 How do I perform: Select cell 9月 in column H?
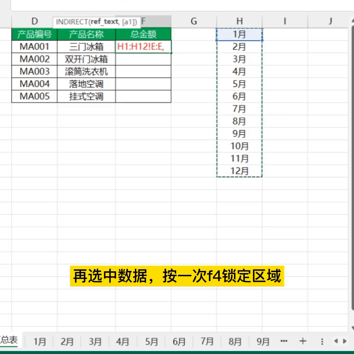239,134
